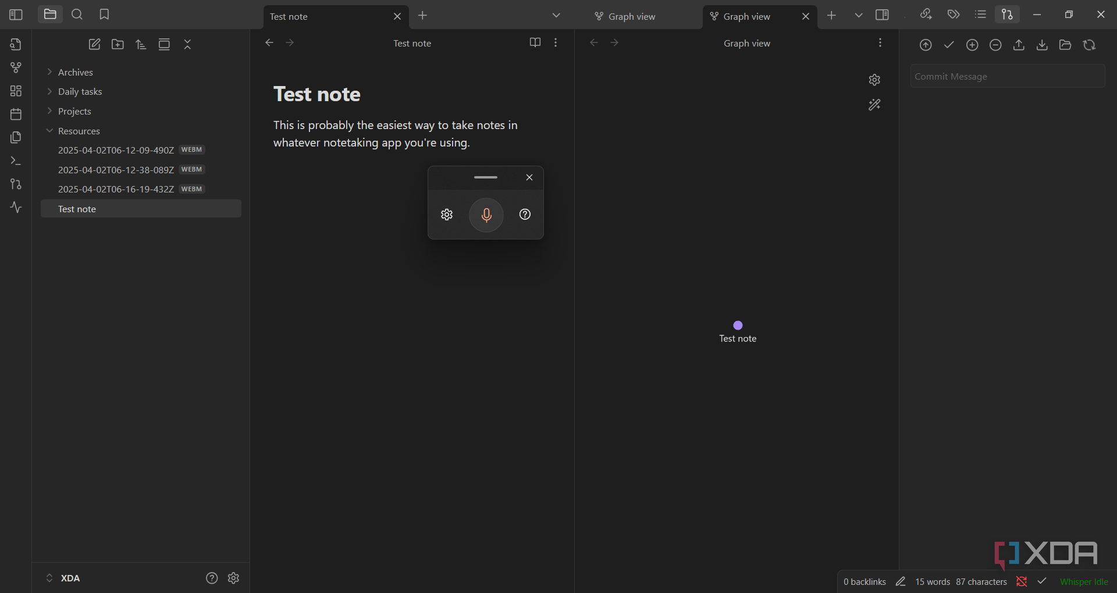Open the search pane icon
The width and height of the screenshot is (1117, 593).
(77, 15)
